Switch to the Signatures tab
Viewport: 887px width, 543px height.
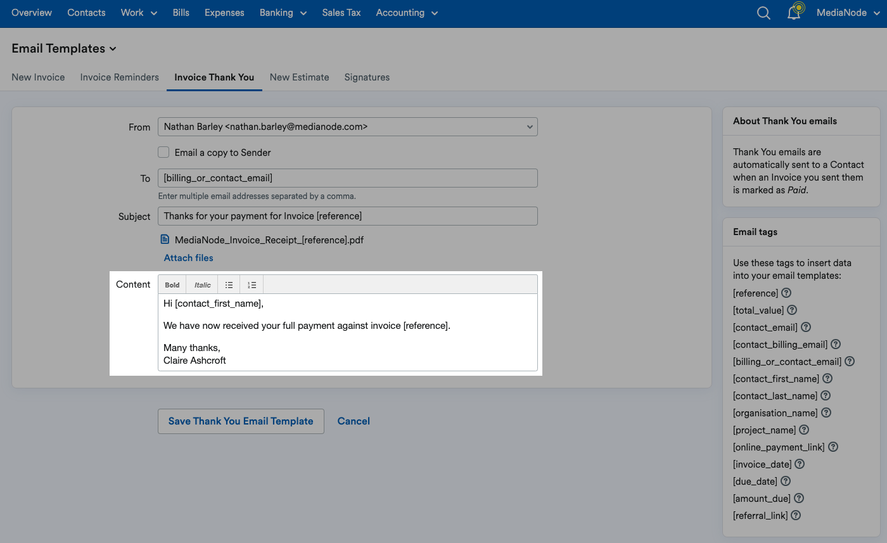367,77
